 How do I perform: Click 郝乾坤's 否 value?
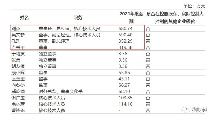coord(148,92)
